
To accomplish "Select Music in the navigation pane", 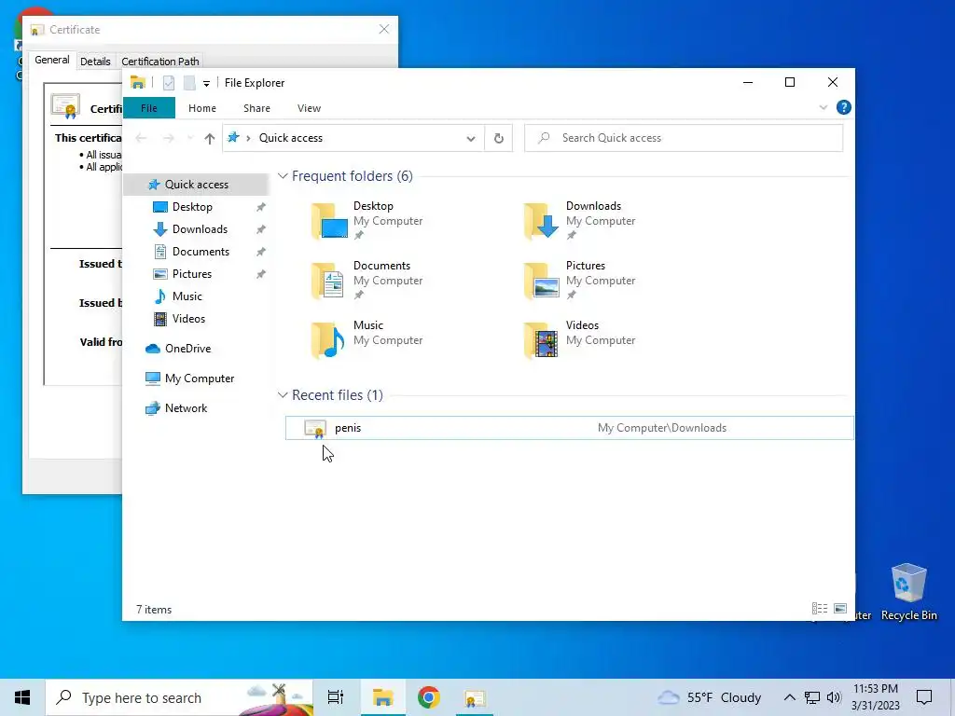I will (187, 296).
